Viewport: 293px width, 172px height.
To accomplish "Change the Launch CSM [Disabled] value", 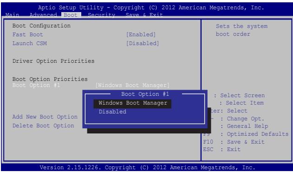I will tap(143, 43).
